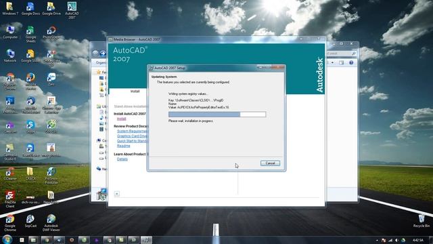Open the Details link under Learn About Product
The image size is (433, 244).
pyautogui.click(x=122, y=159)
